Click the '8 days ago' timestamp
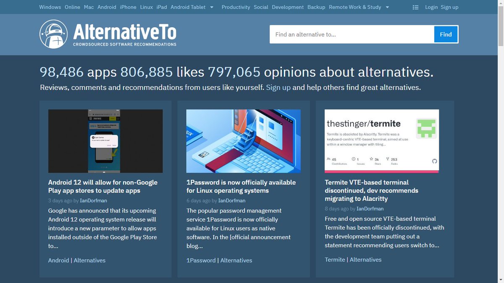This screenshot has width=504, height=283. point(337,208)
